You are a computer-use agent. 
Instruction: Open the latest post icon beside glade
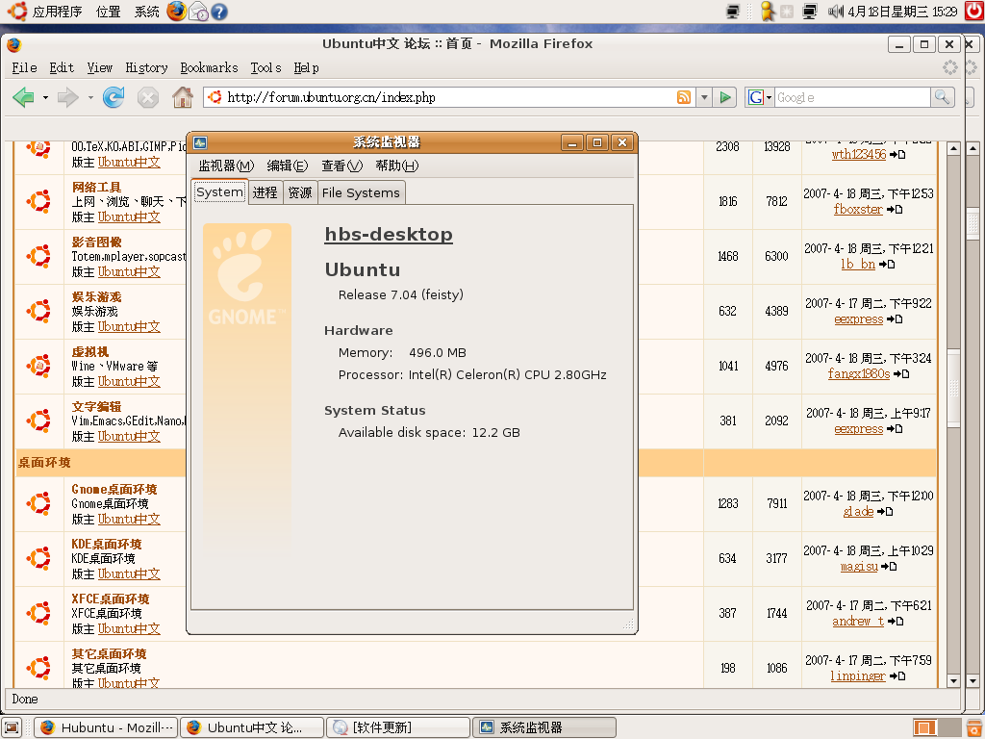(x=885, y=512)
